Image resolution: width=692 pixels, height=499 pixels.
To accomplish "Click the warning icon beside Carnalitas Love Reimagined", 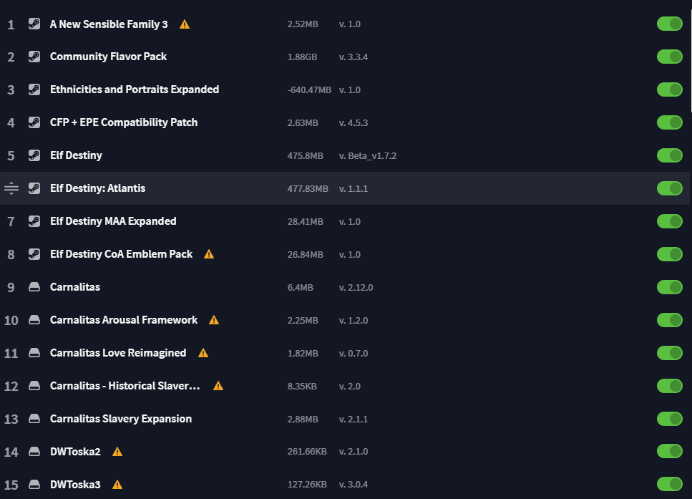I will click(x=203, y=353).
